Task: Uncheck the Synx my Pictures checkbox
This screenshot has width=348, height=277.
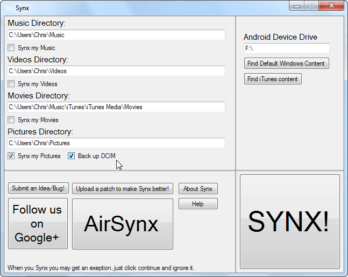Action: tap(11, 156)
